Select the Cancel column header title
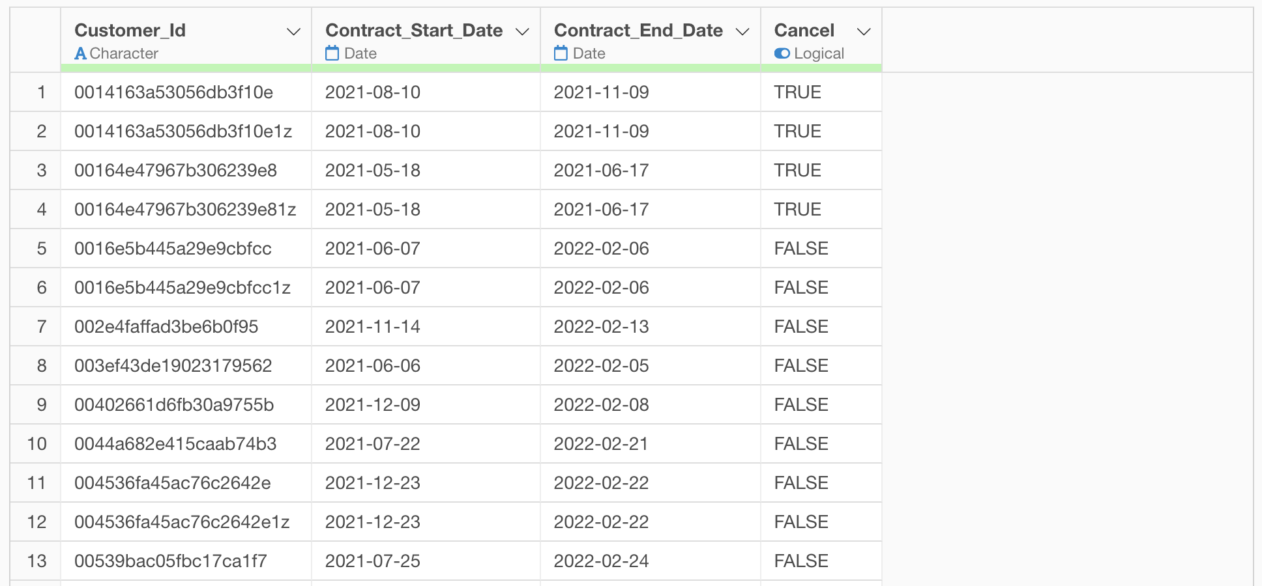The width and height of the screenshot is (1262, 586). coord(804,30)
